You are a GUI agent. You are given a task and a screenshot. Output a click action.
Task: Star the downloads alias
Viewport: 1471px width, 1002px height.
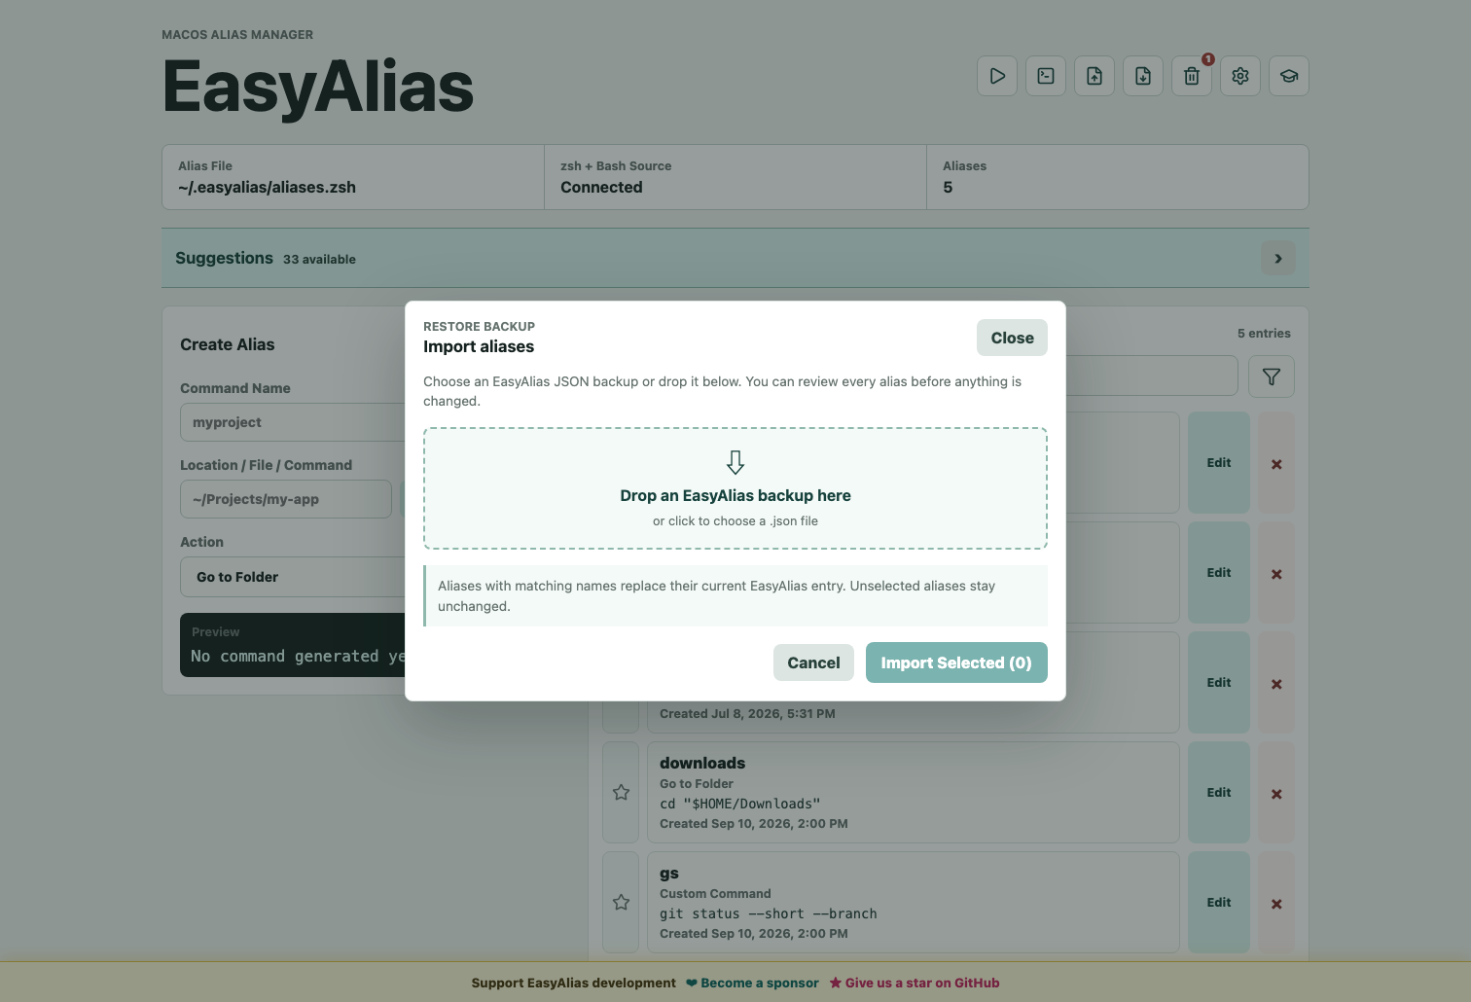tap(621, 793)
